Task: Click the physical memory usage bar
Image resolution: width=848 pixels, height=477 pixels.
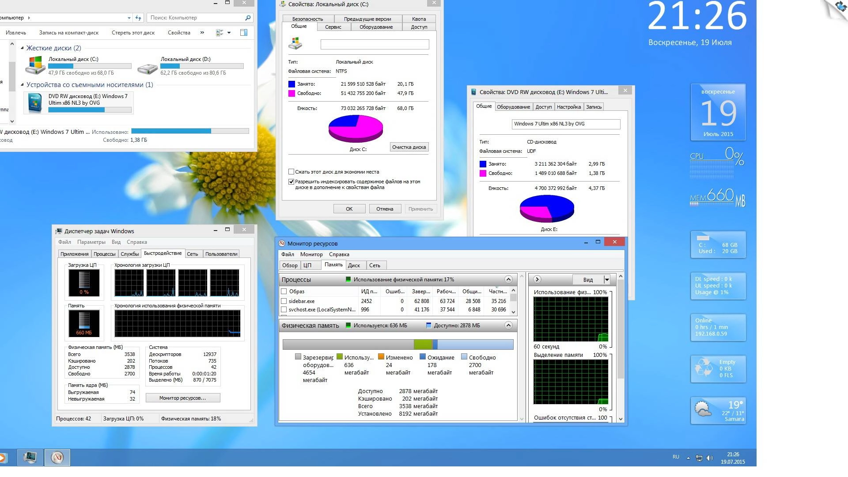Action: pyautogui.click(x=397, y=344)
